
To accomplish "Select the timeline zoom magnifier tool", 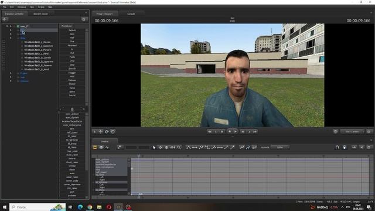I will click(x=179, y=147).
